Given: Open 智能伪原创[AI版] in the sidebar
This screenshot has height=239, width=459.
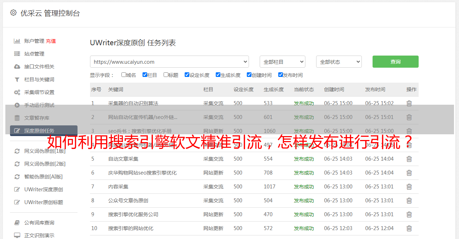Looking at the screenshot, I should (x=43, y=177).
